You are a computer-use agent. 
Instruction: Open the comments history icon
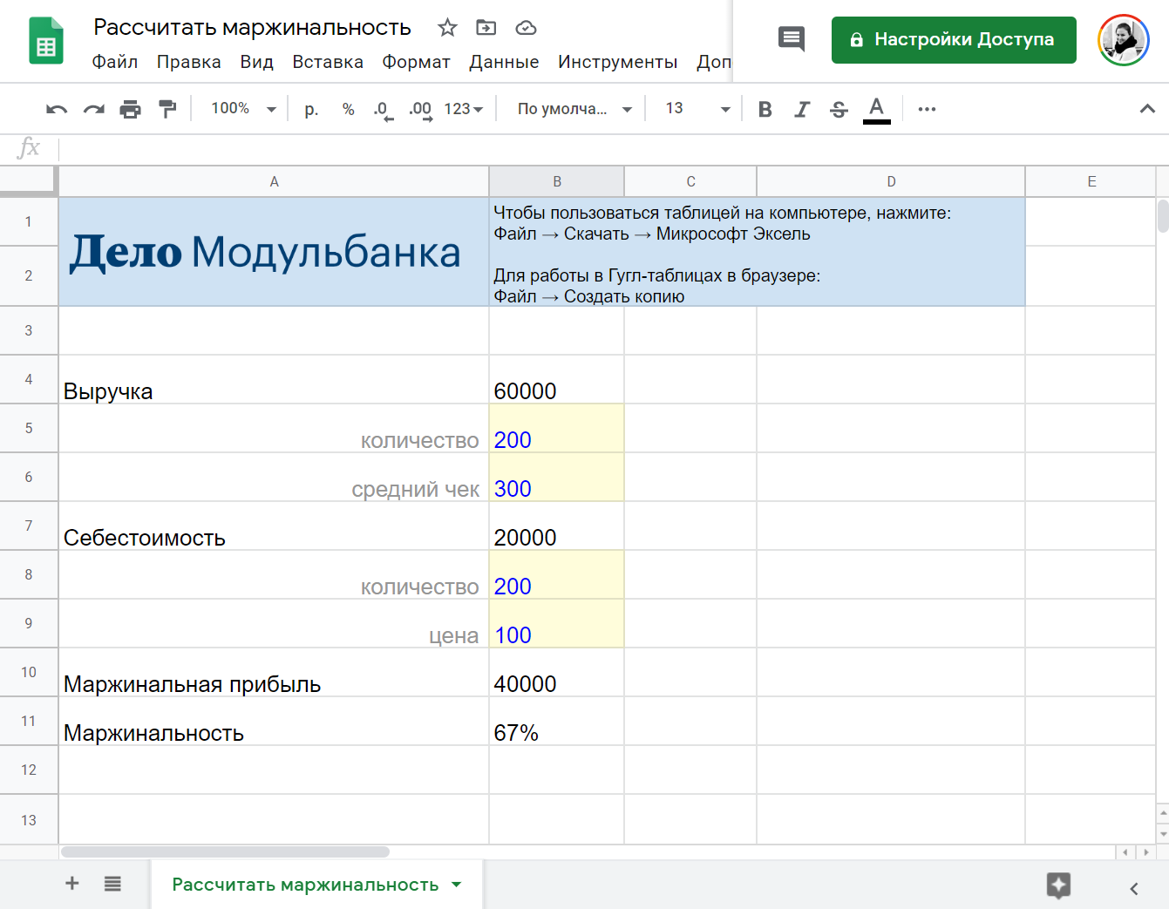pos(791,38)
